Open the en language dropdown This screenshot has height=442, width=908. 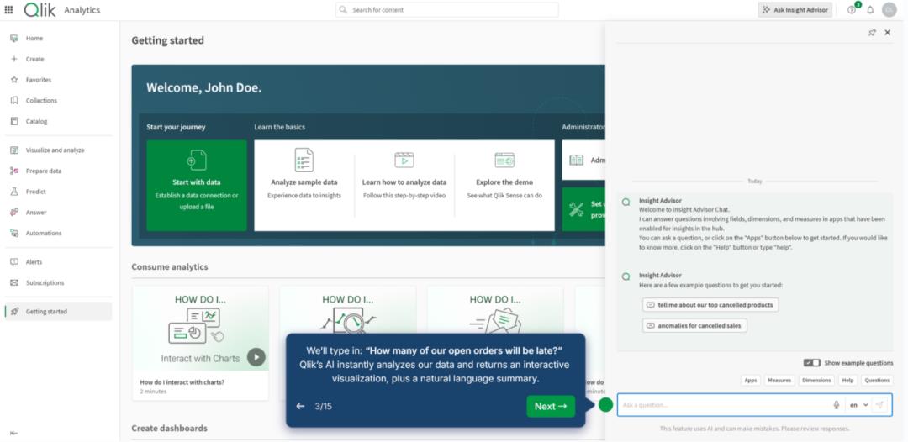click(x=858, y=405)
